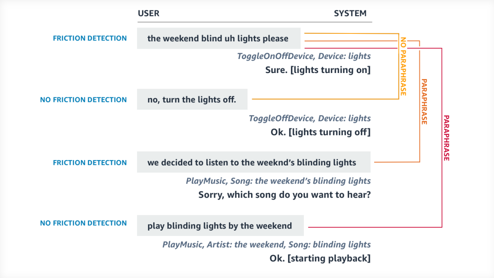
Task: Click NO FRICTION DETECTION beside 'turn the lights off'
Action: click(x=83, y=99)
